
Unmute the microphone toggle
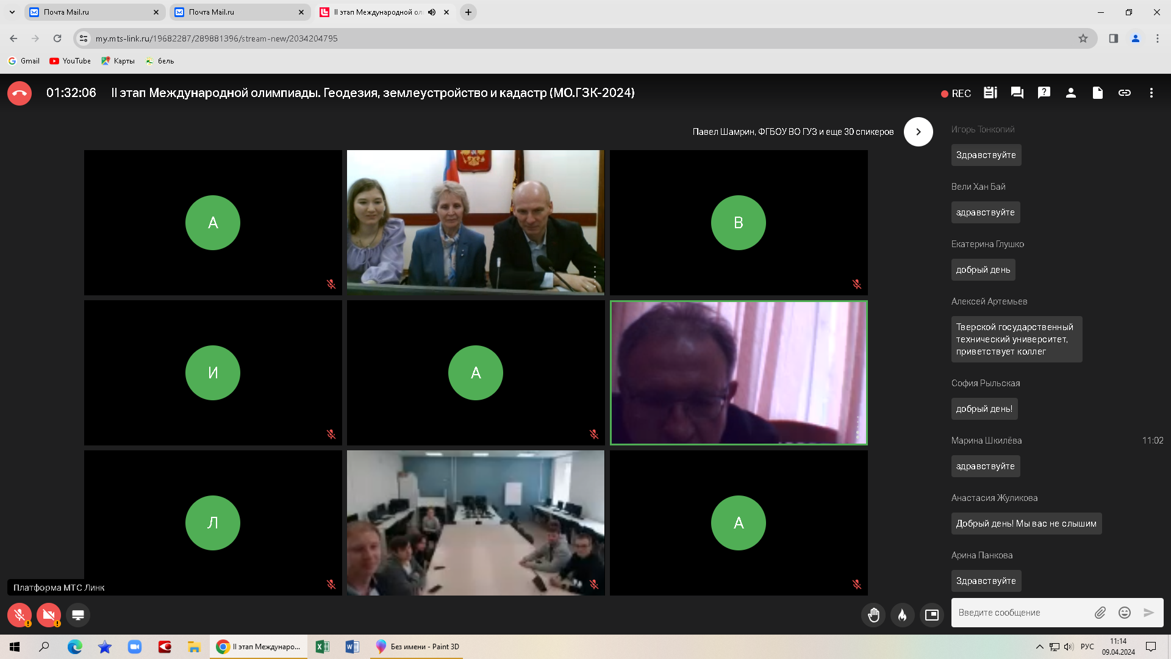(x=20, y=615)
